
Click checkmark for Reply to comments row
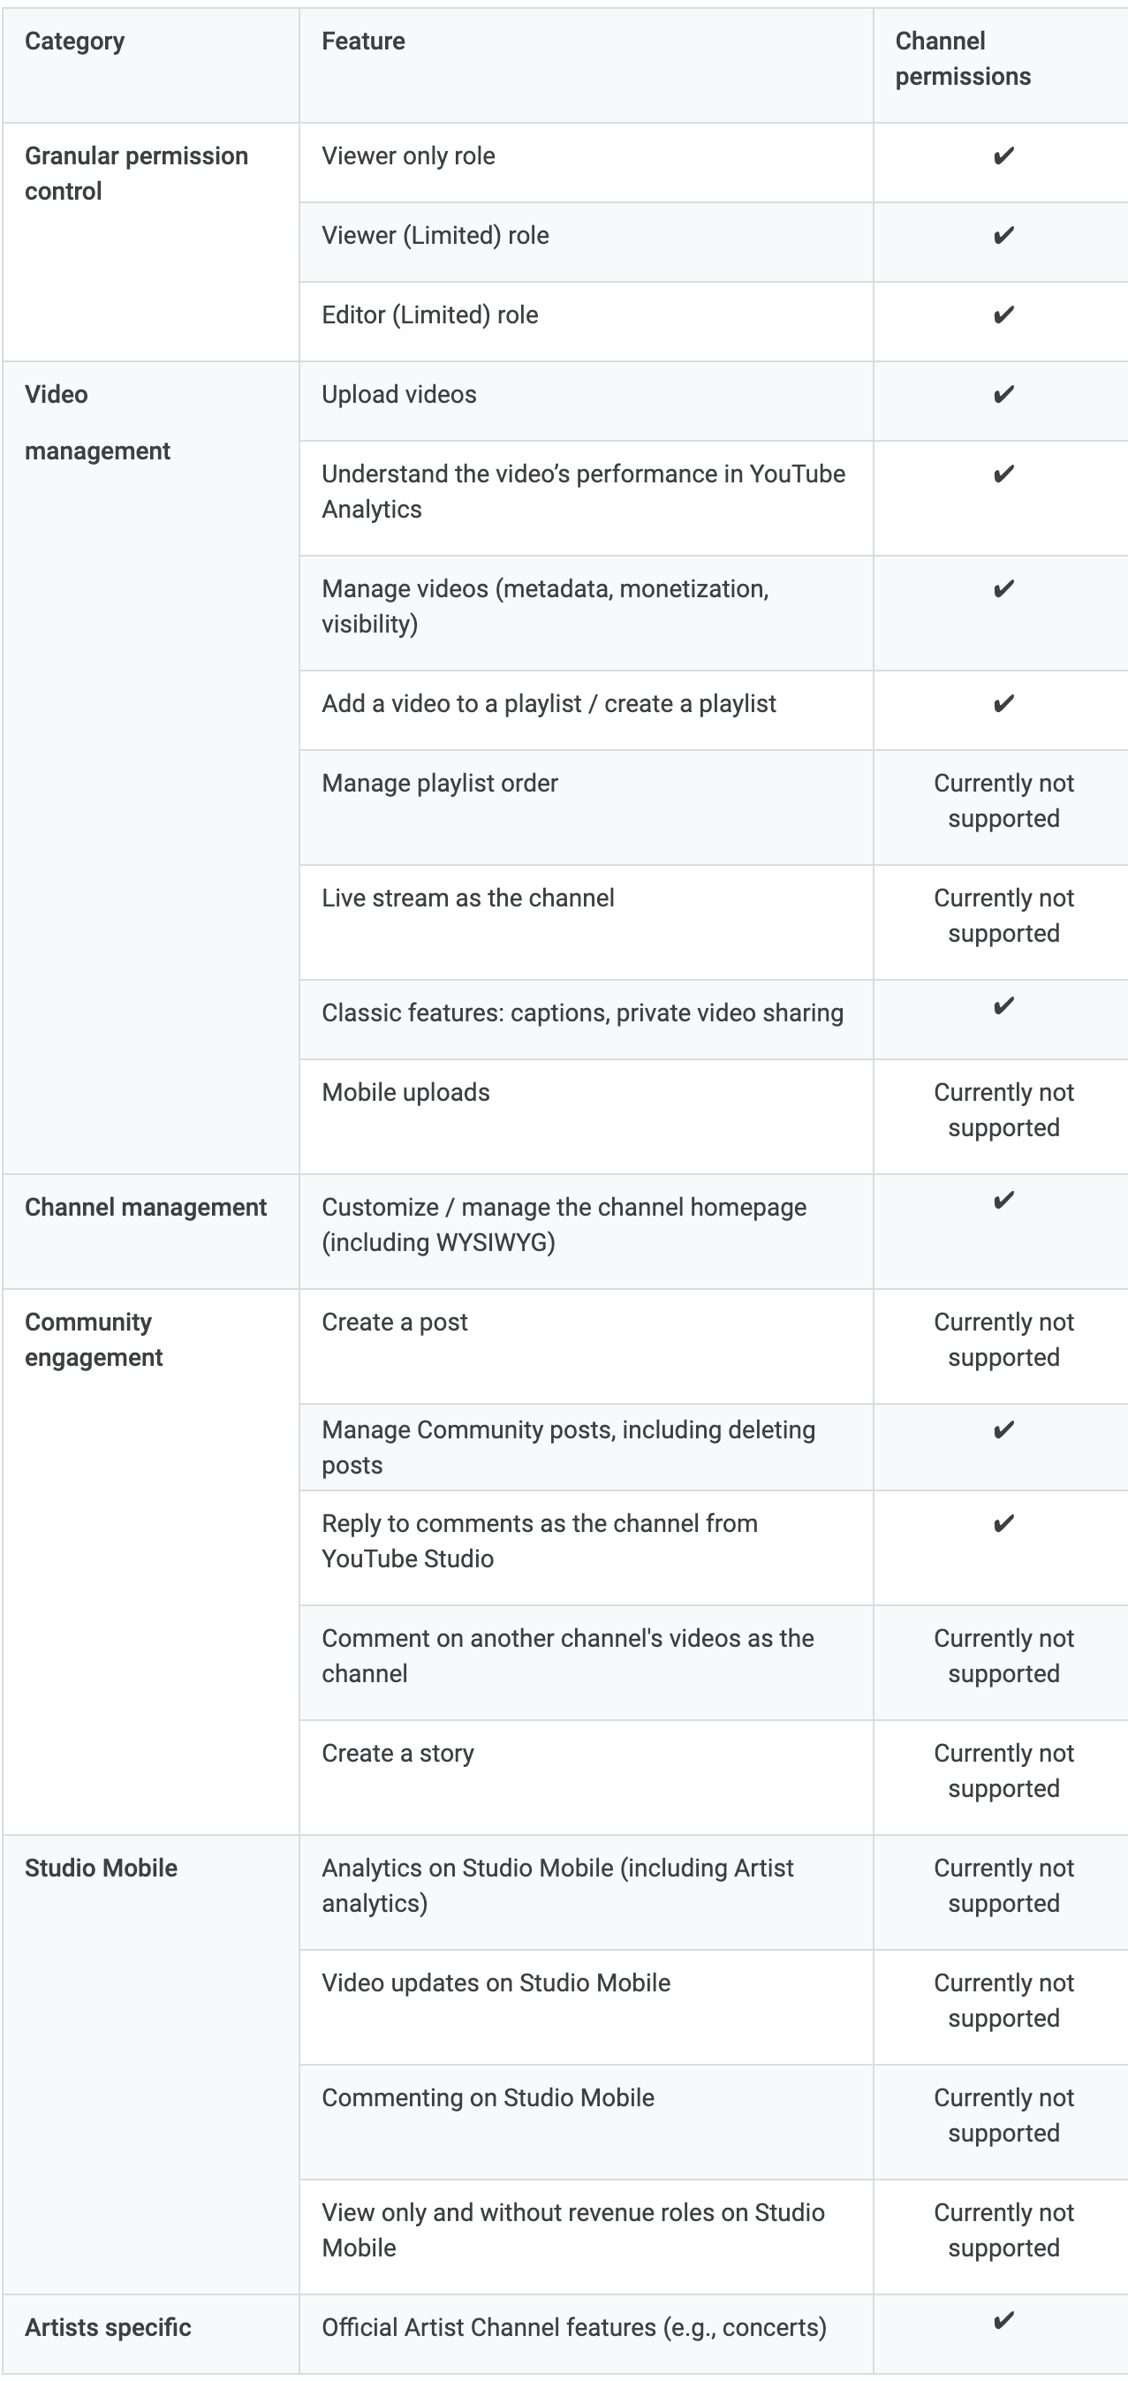(x=1003, y=1523)
